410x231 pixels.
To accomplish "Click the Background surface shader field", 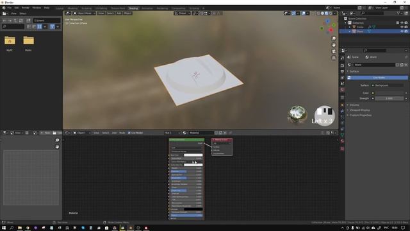I will point(388,85).
